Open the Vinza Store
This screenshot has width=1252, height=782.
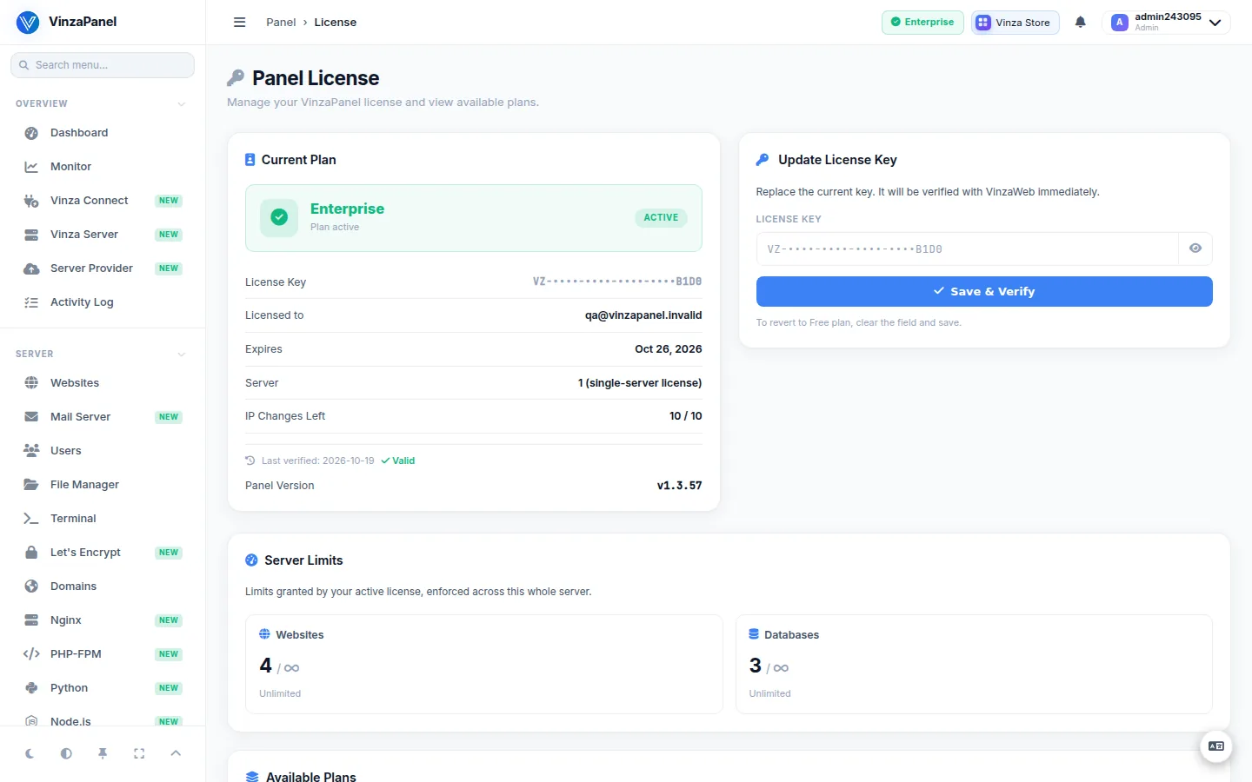coord(1015,23)
